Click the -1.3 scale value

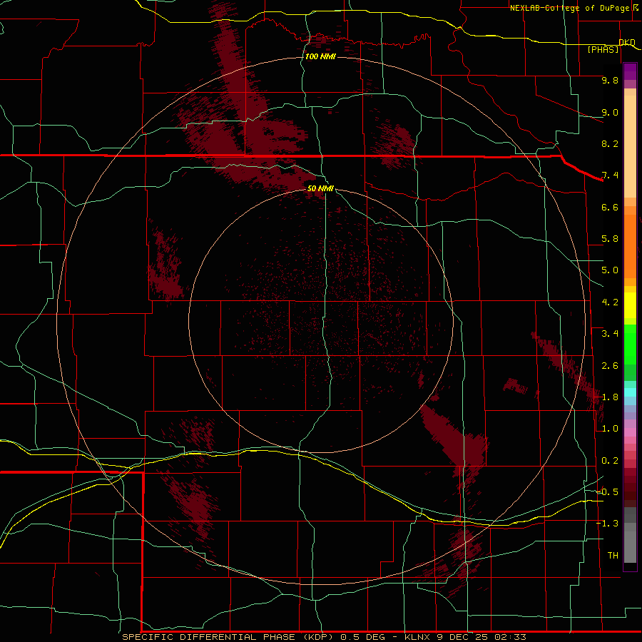(x=607, y=524)
